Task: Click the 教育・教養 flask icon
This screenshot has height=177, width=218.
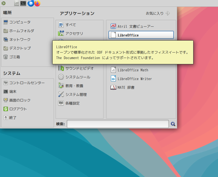Action: (x=61, y=86)
